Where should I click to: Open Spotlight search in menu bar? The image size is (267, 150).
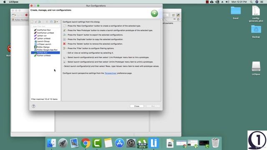(x=251, y=2)
